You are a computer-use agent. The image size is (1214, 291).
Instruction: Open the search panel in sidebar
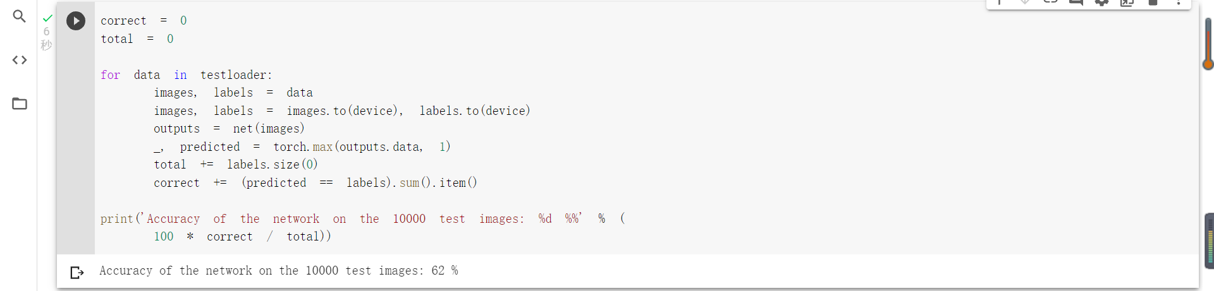(20, 16)
